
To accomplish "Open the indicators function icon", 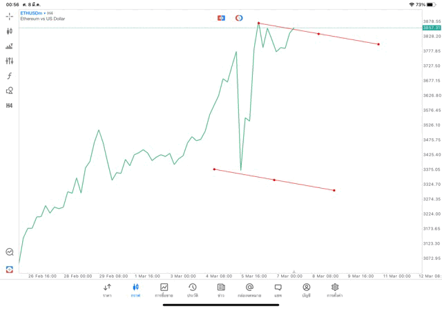I will tap(10, 76).
